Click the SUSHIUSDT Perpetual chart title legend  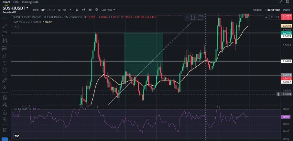(47, 17)
